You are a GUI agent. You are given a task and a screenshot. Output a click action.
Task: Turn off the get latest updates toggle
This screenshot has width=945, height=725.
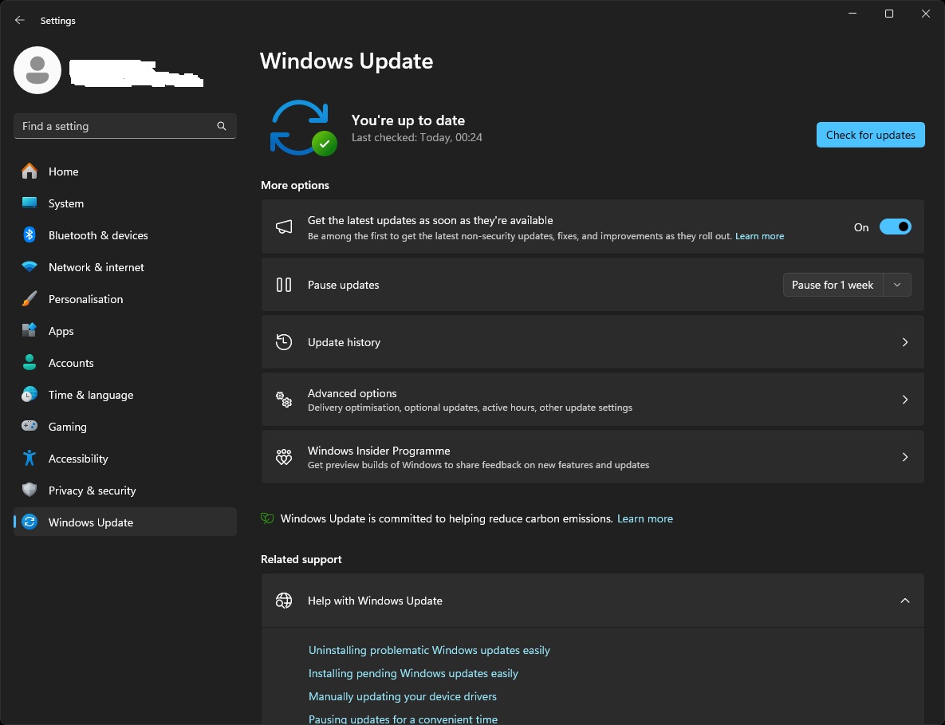tap(895, 227)
